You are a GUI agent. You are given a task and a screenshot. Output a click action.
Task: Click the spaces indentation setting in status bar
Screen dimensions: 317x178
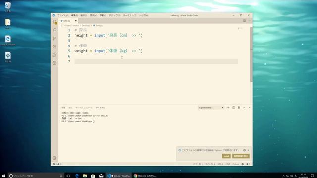point(210,164)
